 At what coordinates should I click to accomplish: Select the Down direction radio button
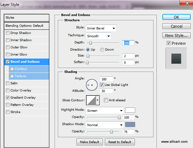tap(102, 50)
